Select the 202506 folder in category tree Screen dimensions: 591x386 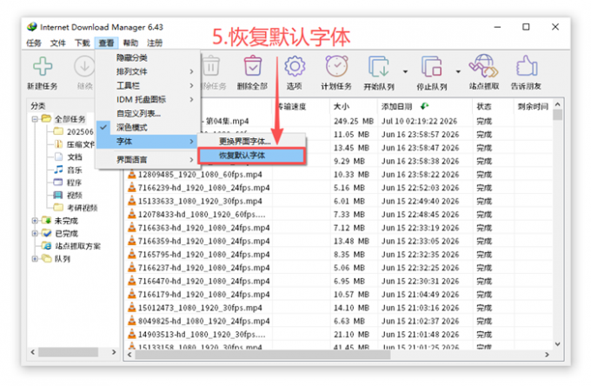tap(80, 131)
